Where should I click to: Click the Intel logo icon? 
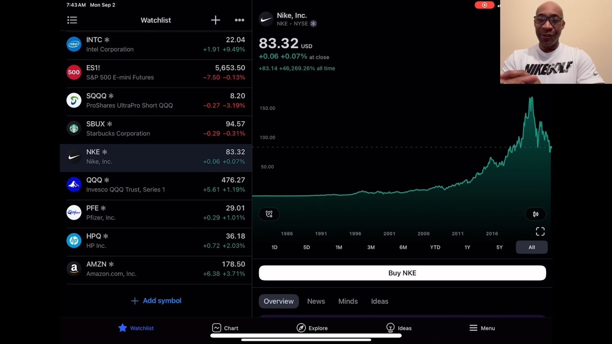[74, 44]
